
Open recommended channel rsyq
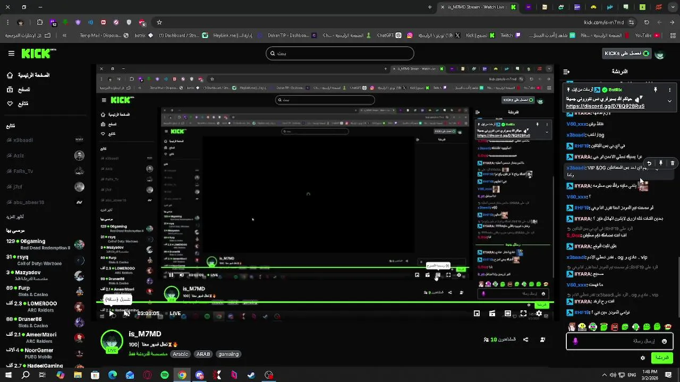click(x=45, y=260)
